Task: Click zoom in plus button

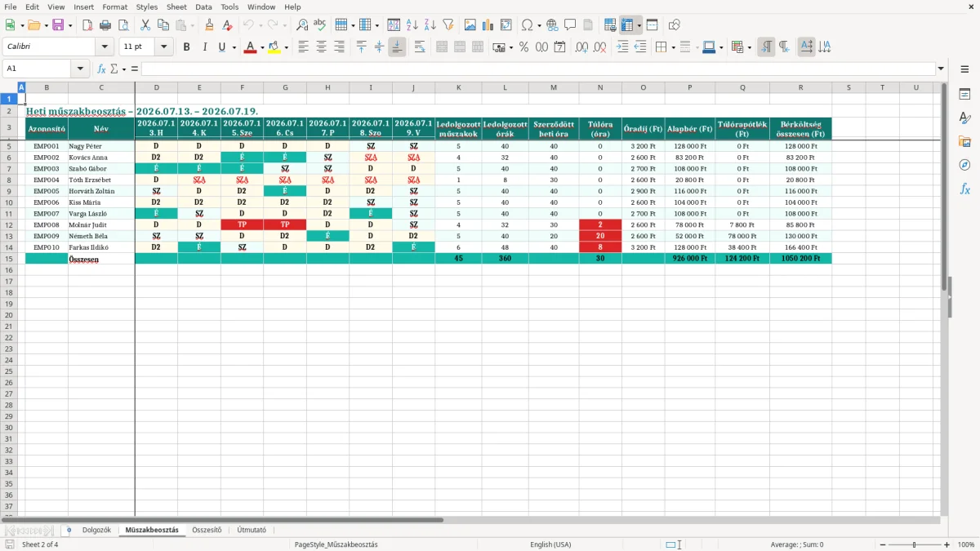Action: click(x=947, y=544)
